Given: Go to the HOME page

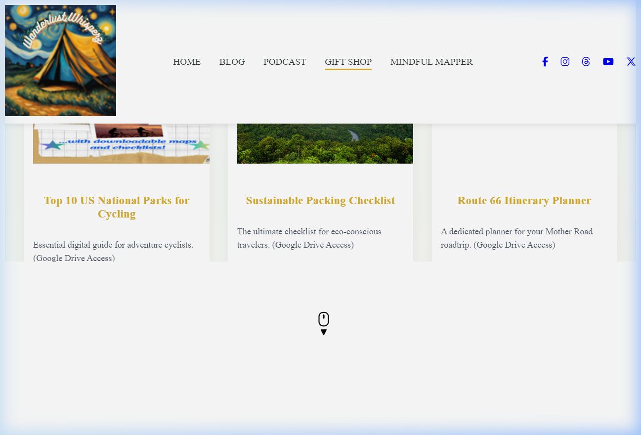Looking at the screenshot, I should (x=187, y=62).
